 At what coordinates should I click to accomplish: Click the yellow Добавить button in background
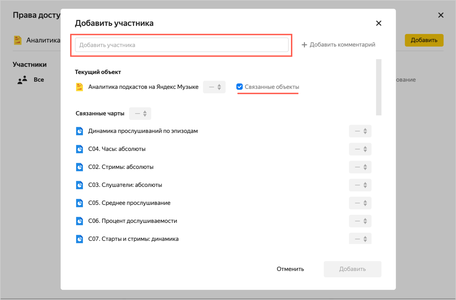424,40
